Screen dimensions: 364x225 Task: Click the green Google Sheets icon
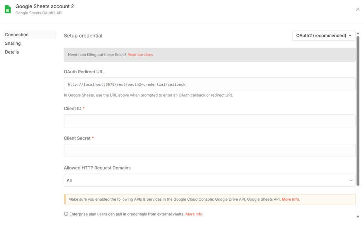[x=8, y=9]
